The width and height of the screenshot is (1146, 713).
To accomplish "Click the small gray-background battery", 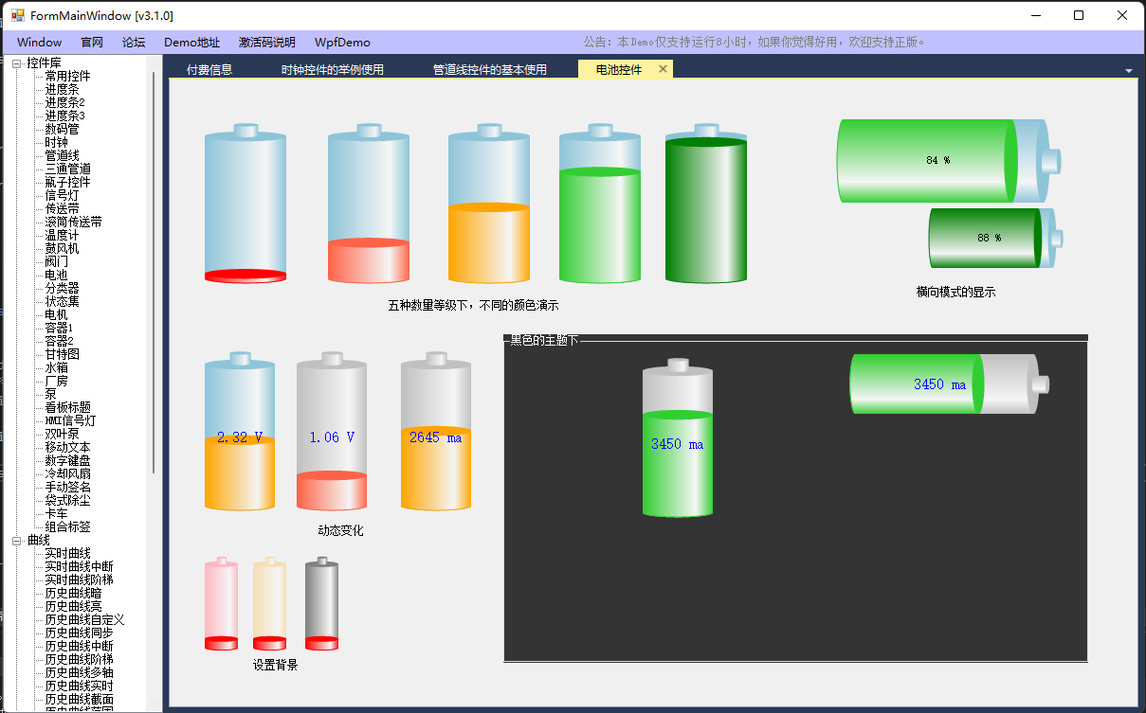I will 321,604.
